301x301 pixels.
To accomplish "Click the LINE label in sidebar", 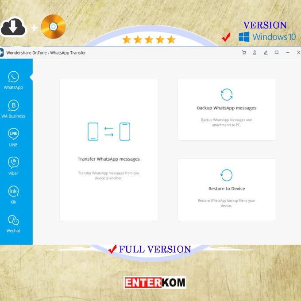I will (13, 145).
